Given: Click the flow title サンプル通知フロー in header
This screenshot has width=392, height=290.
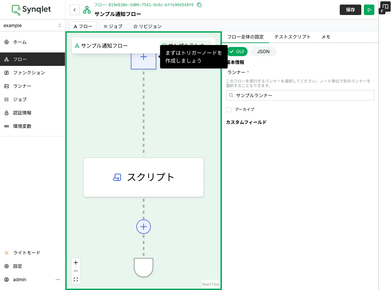Looking at the screenshot, I should pos(118,14).
